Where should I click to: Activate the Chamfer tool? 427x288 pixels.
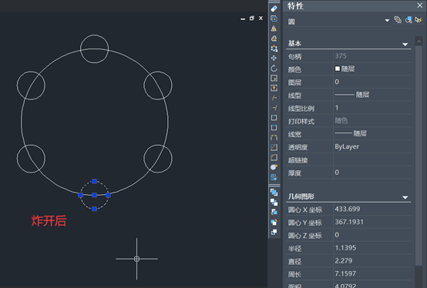(x=274, y=147)
